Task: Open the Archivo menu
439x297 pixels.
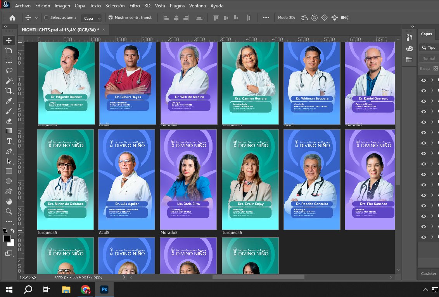Action: point(22,5)
